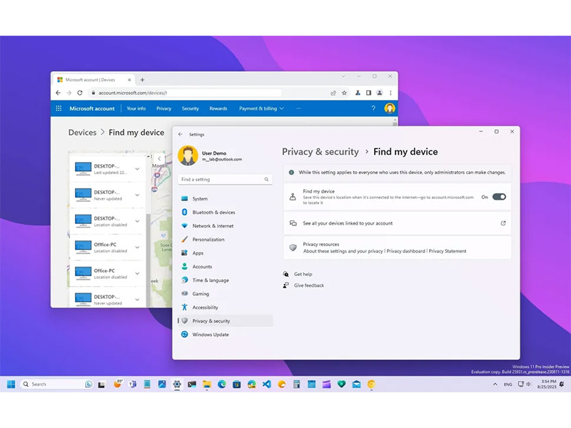
Task: Click the help question mark icon
Action: (x=373, y=108)
